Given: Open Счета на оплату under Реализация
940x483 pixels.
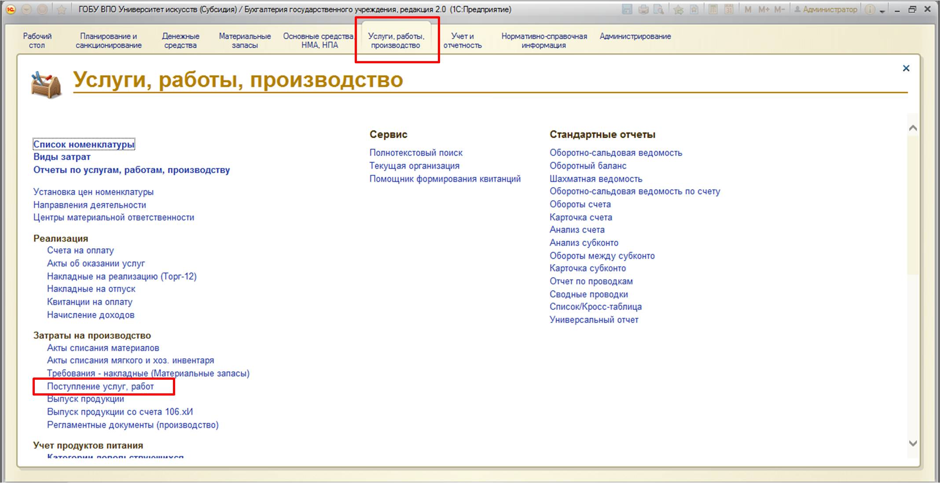Looking at the screenshot, I should [x=80, y=250].
